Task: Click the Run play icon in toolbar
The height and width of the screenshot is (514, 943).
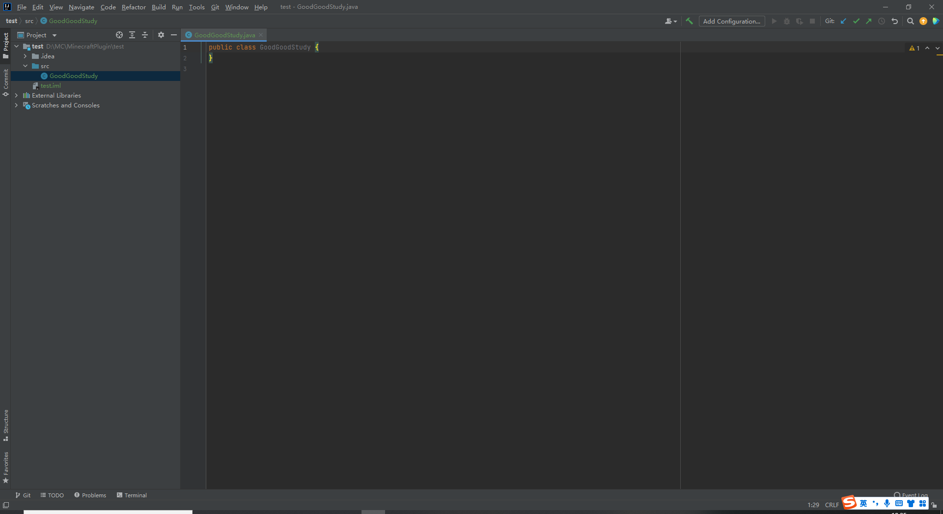Action: 774,21
